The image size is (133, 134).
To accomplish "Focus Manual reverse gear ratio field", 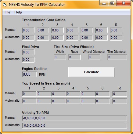I will (116, 30).
